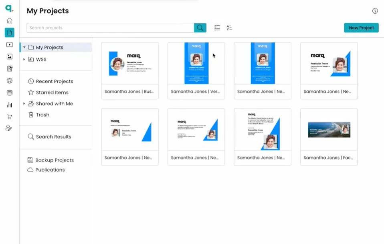384x244 pixels.
Task: Open the Analytics bar chart icon
Action: (x=10, y=105)
